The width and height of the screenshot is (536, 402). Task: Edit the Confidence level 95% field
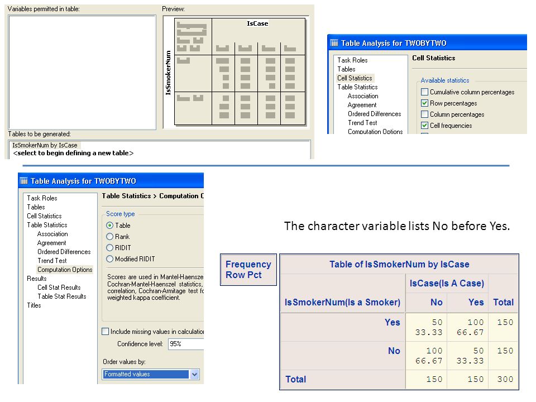(185, 344)
